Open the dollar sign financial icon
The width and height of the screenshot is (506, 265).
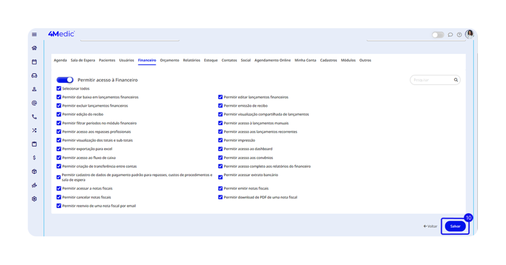tap(35, 158)
